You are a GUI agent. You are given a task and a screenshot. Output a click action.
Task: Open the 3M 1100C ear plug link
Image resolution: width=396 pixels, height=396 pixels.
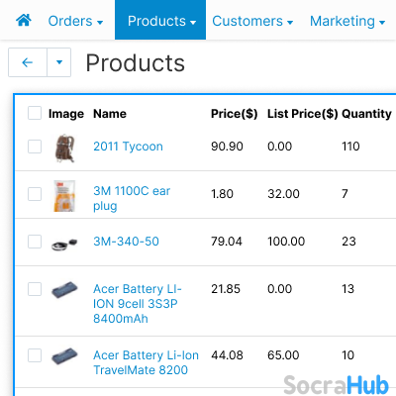[x=132, y=198]
